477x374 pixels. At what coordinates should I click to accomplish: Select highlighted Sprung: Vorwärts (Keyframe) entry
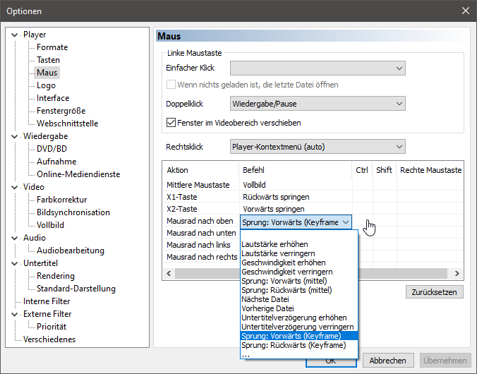tap(299, 336)
